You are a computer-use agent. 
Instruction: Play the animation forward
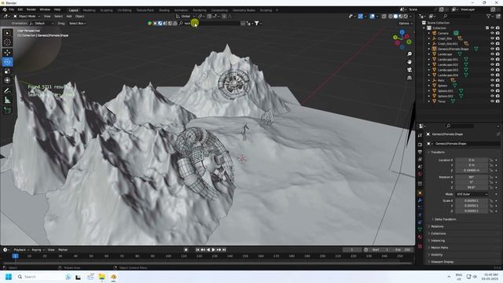[213, 250]
